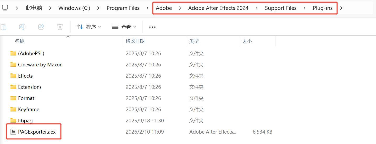This screenshot has width=376, height=144.
Task: Click the PC monitor icon in address bar
Action: pos(5,8)
